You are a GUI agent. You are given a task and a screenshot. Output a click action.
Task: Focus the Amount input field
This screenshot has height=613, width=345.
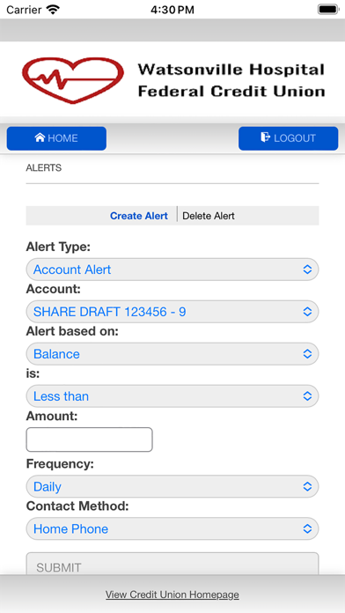coord(89,439)
